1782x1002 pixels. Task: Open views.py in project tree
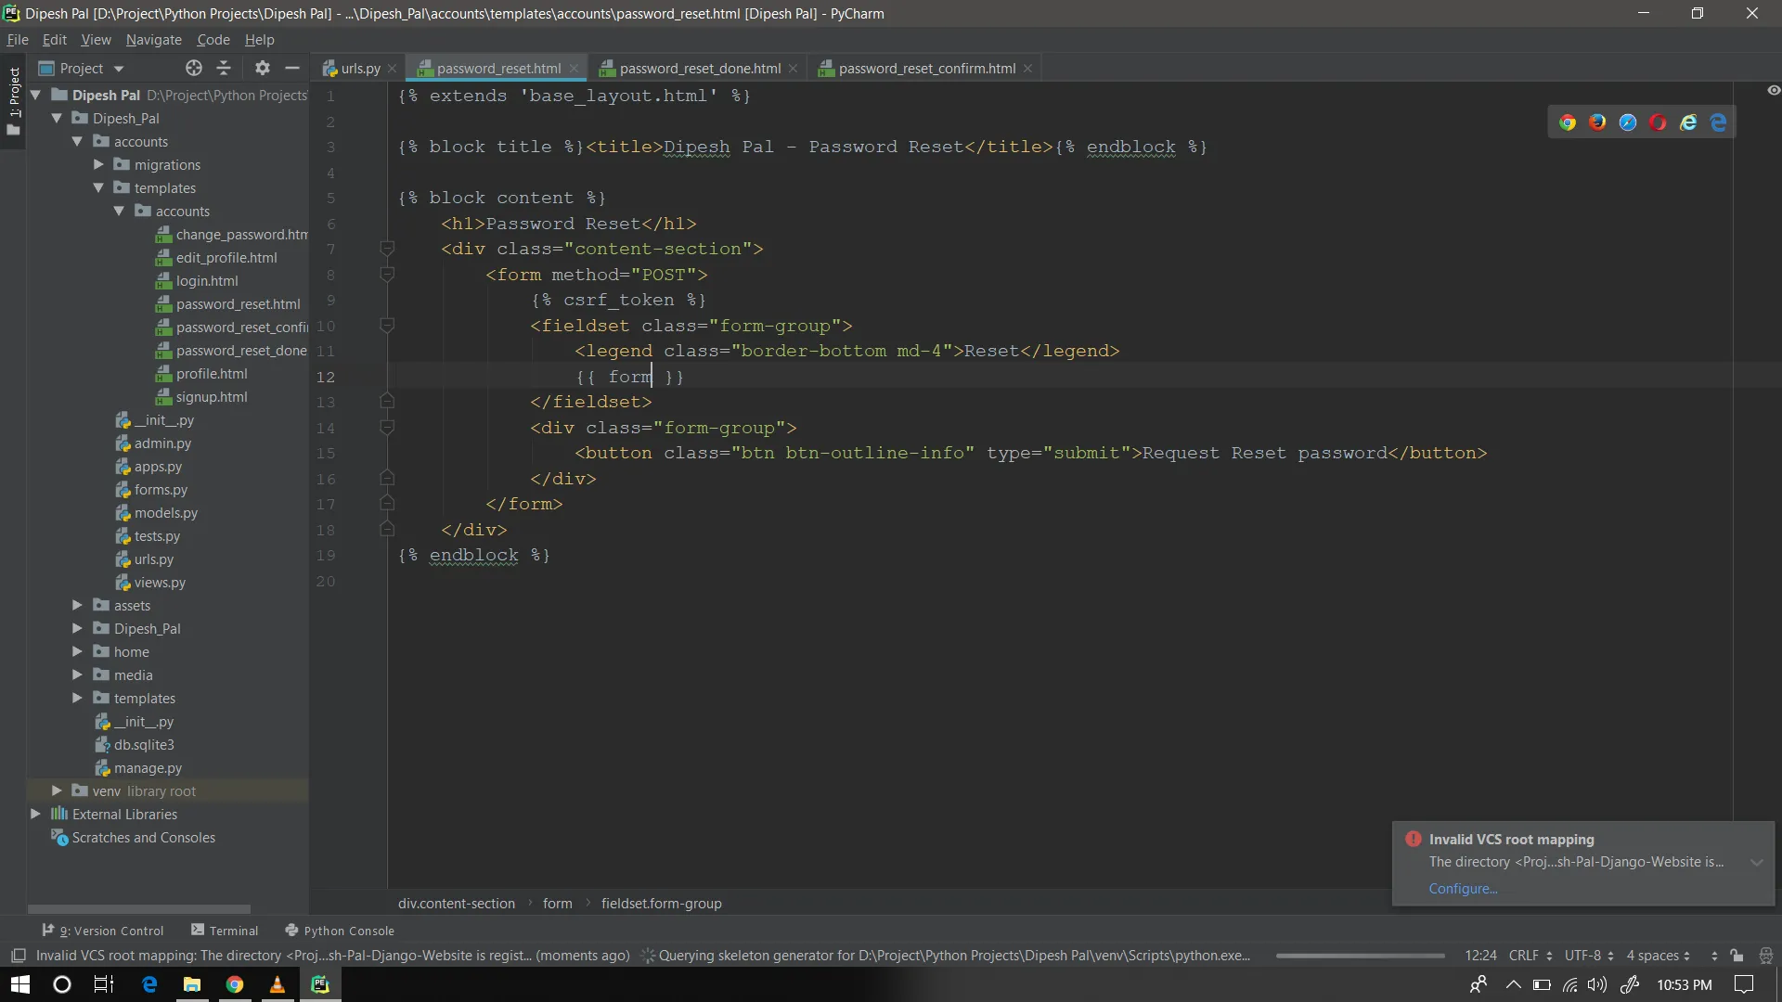coord(160,582)
